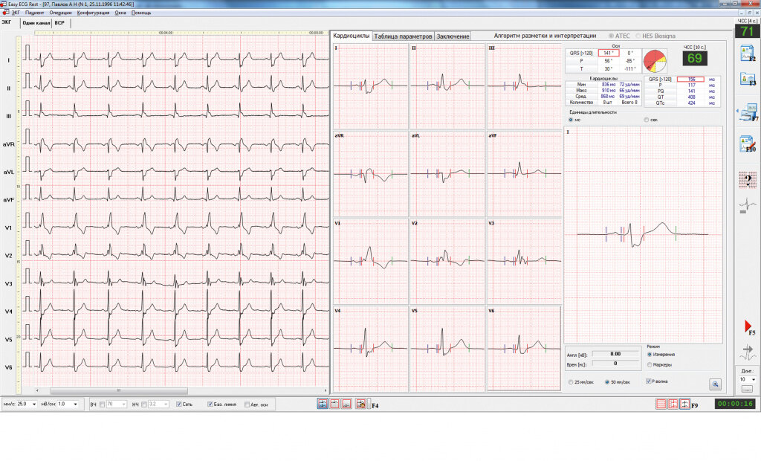Click the Врем [мс] value field
Viewport: 761px width, 461px height.
click(x=615, y=364)
